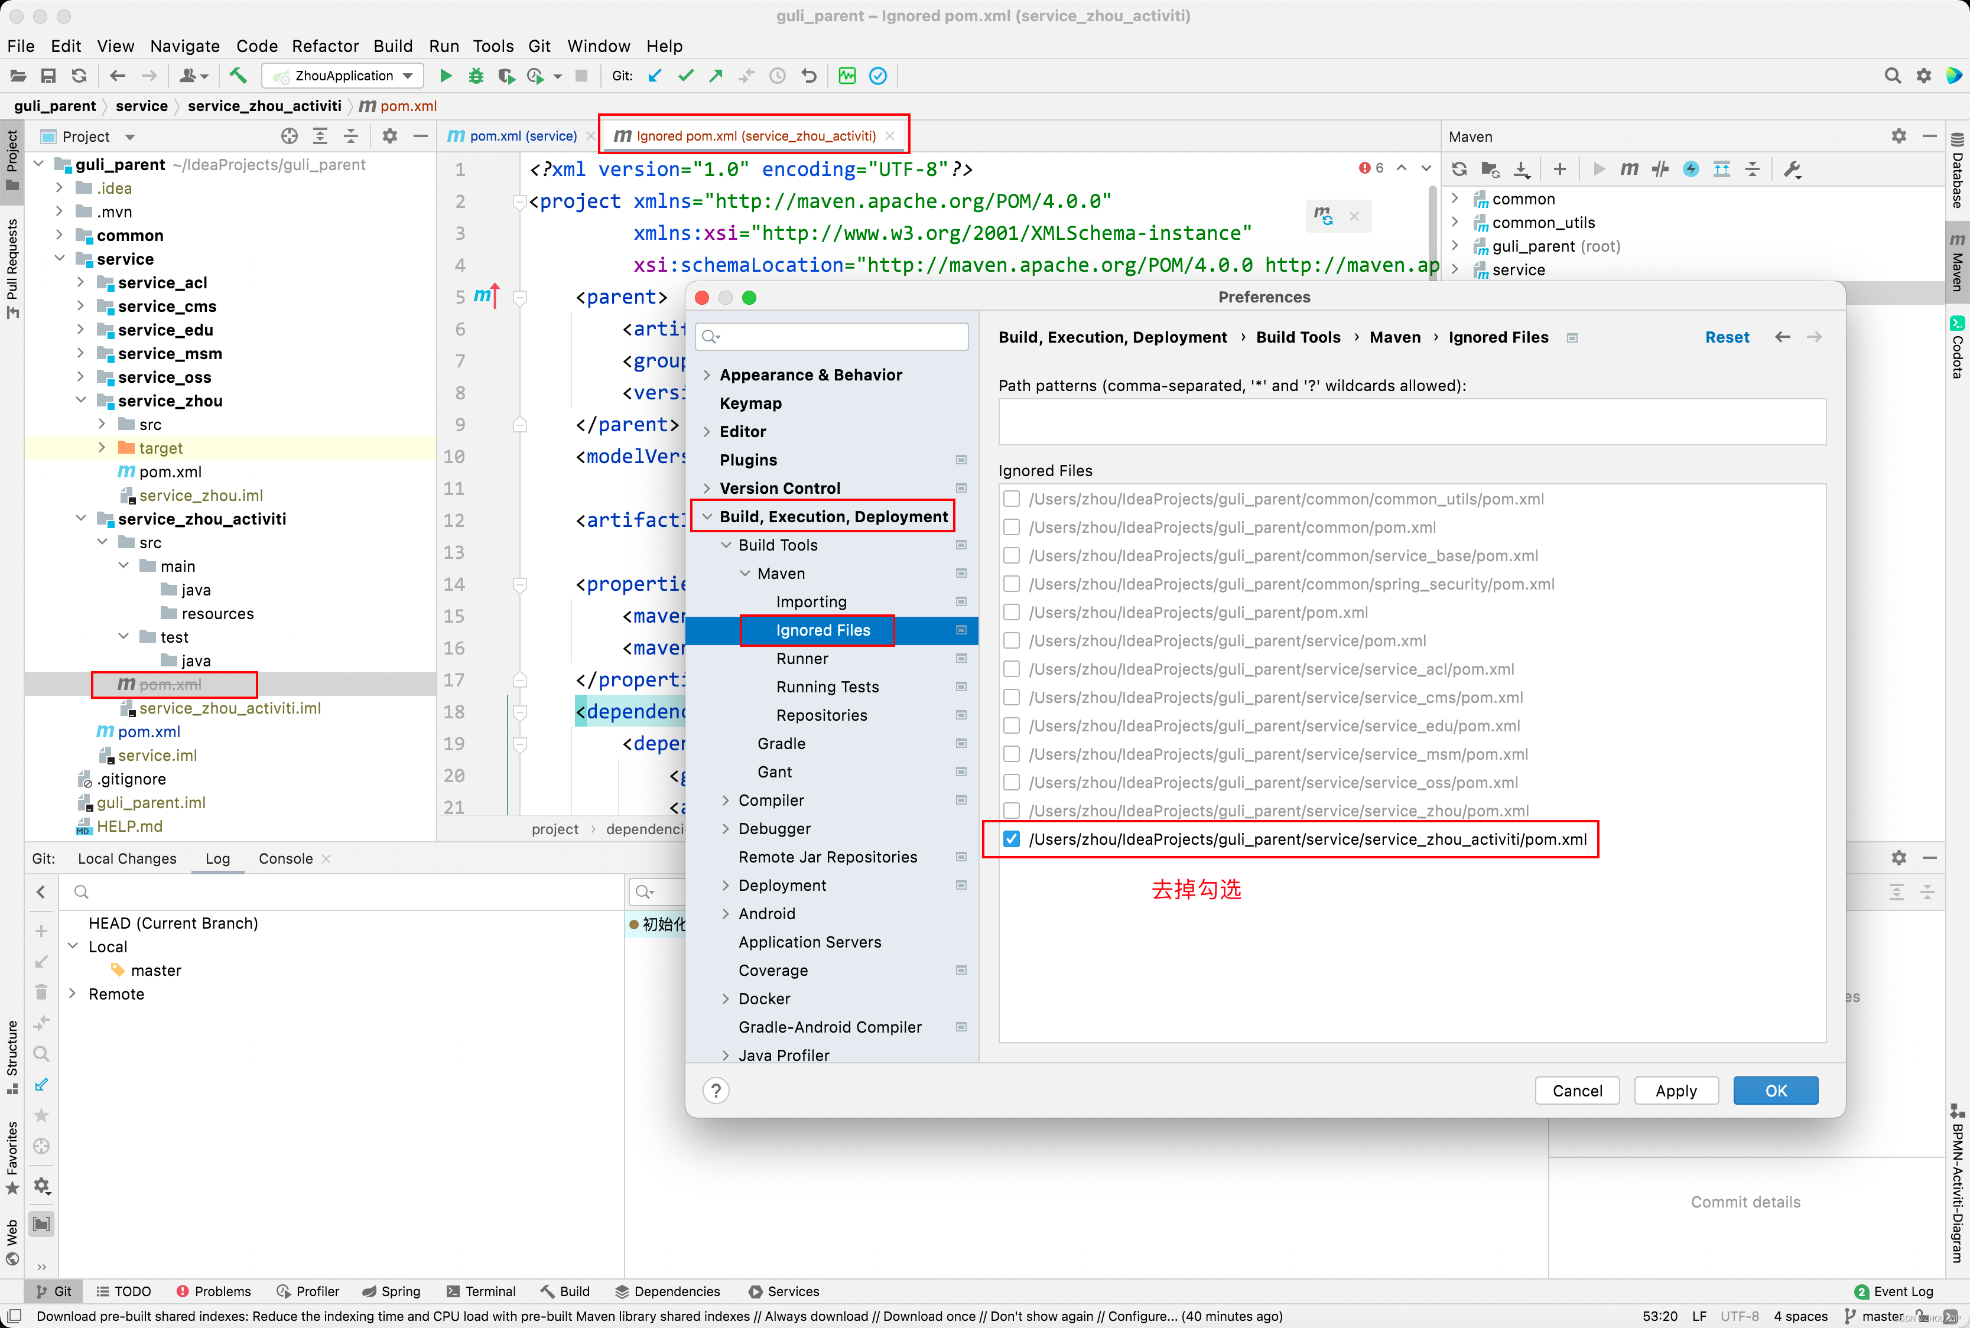Click the Search Everywhere magnifier icon
This screenshot has height=1328, width=1970.
tap(1892, 76)
